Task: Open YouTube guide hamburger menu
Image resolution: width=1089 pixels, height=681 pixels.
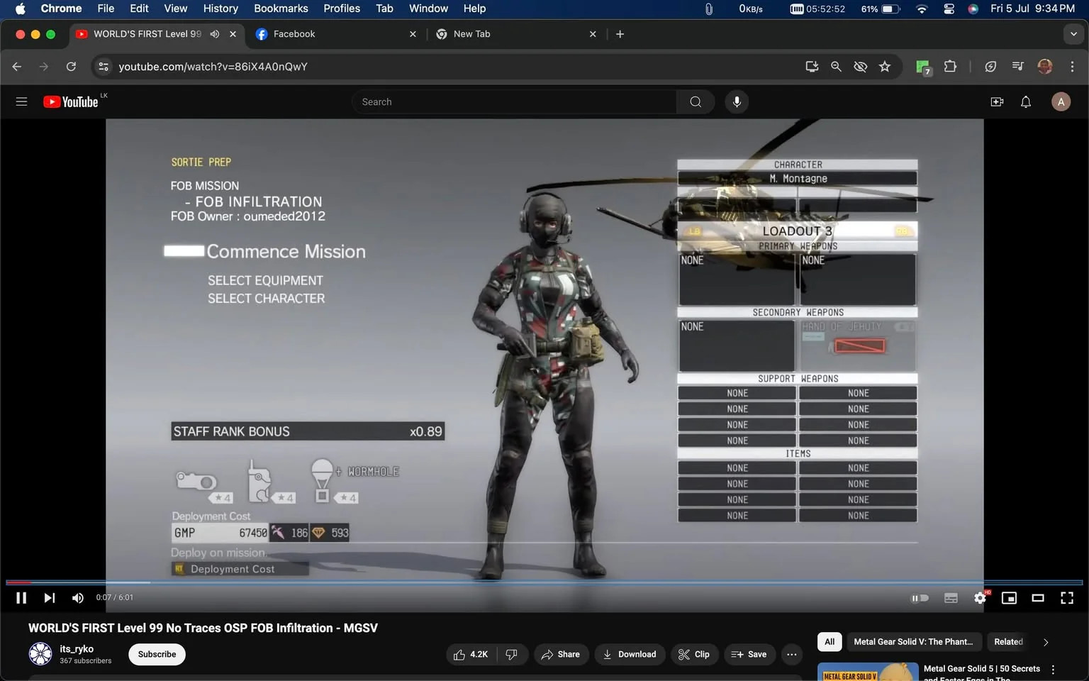Action: [21, 101]
